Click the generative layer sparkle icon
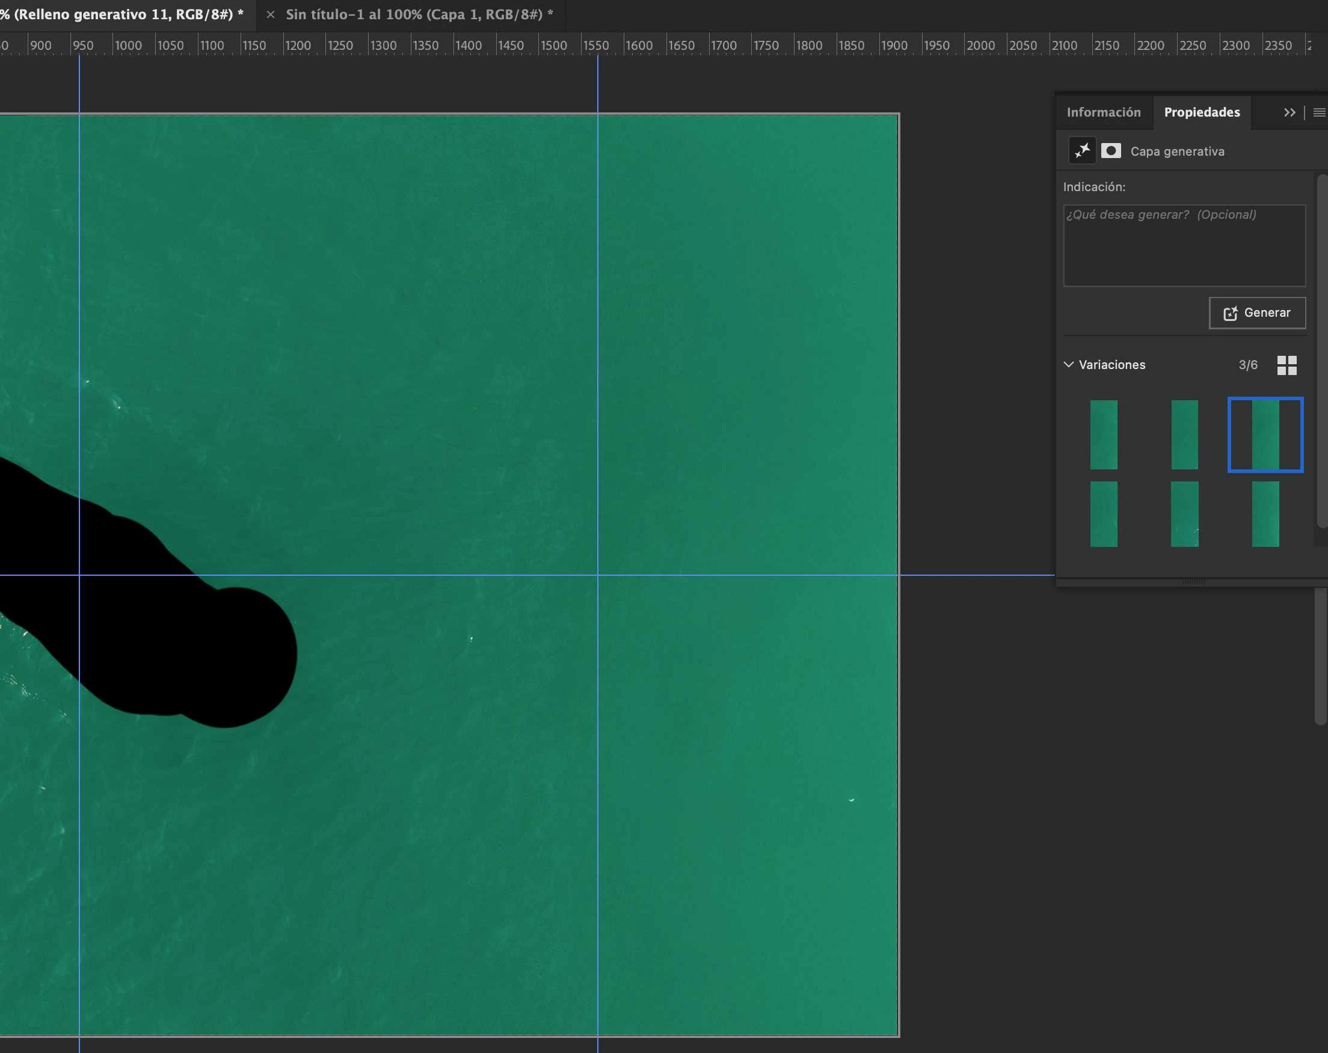Screen dimensions: 1328x1053 tap(1081, 151)
